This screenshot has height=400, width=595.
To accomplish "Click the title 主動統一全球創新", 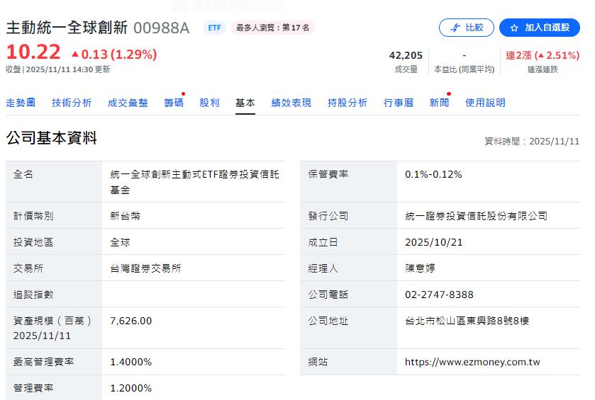I will 67,28.
